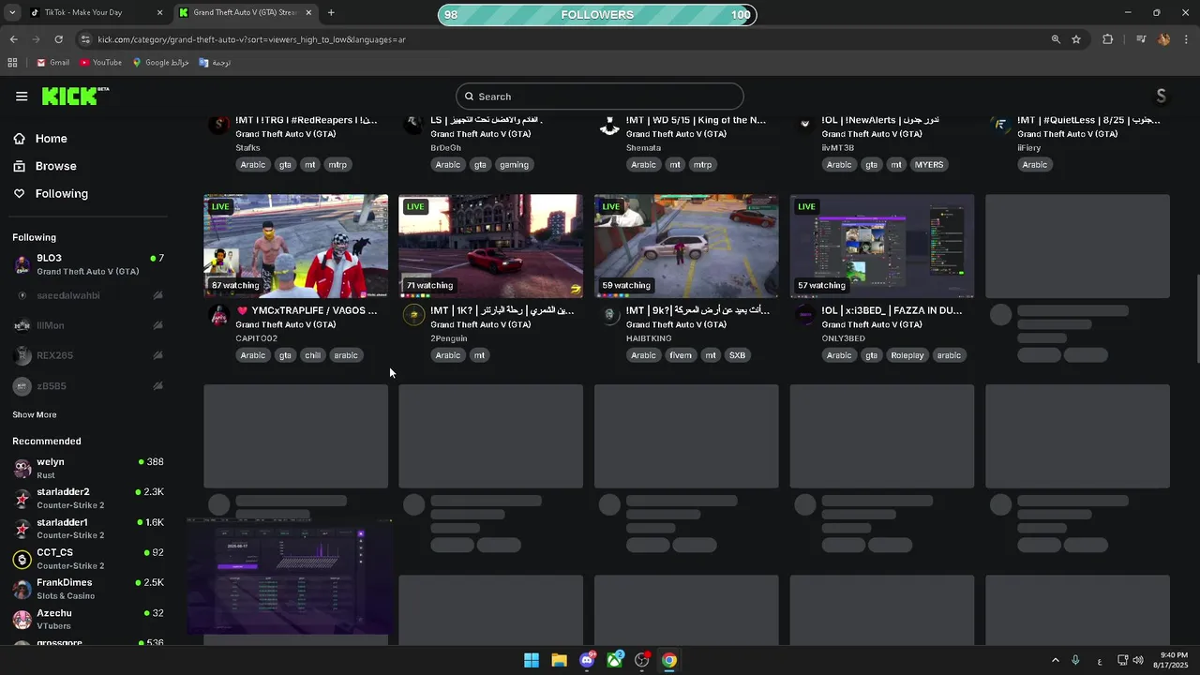Open 2Penguin stream thumbnail with 71 watching
Image resolution: width=1200 pixels, height=675 pixels.
[490, 246]
